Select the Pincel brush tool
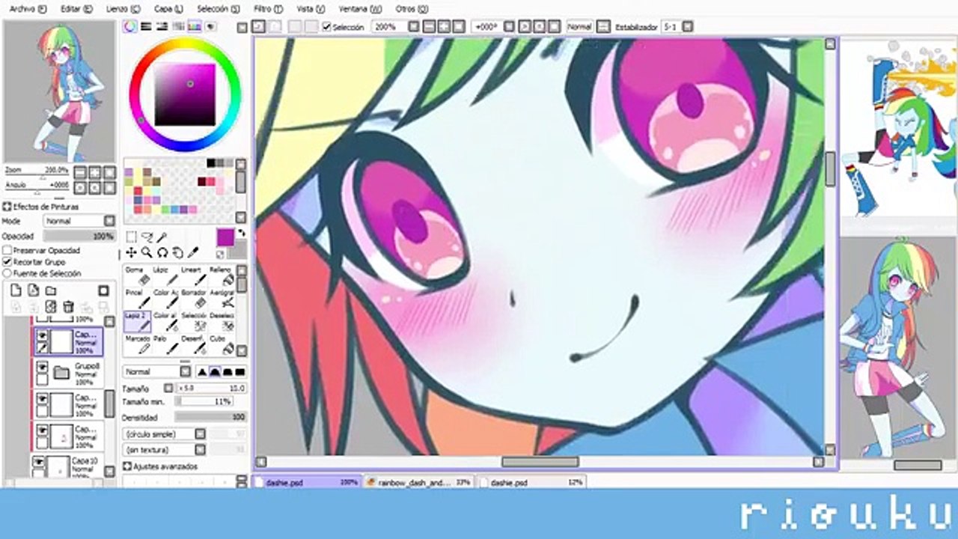Image resolution: width=958 pixels, height=539 pixels. tap(137, 298)
